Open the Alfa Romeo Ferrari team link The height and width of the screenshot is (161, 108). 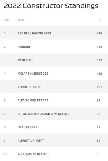tap(33, 100)
